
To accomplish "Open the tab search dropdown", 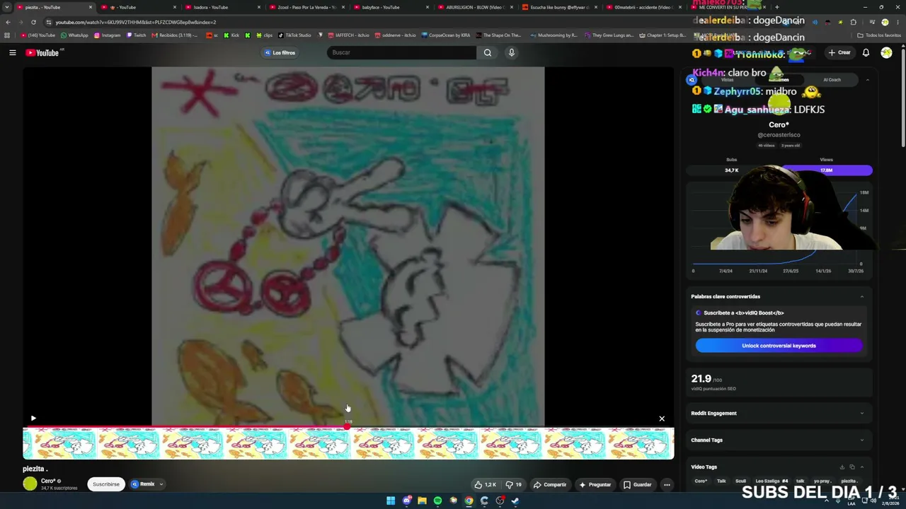I will tap(7, 7).
